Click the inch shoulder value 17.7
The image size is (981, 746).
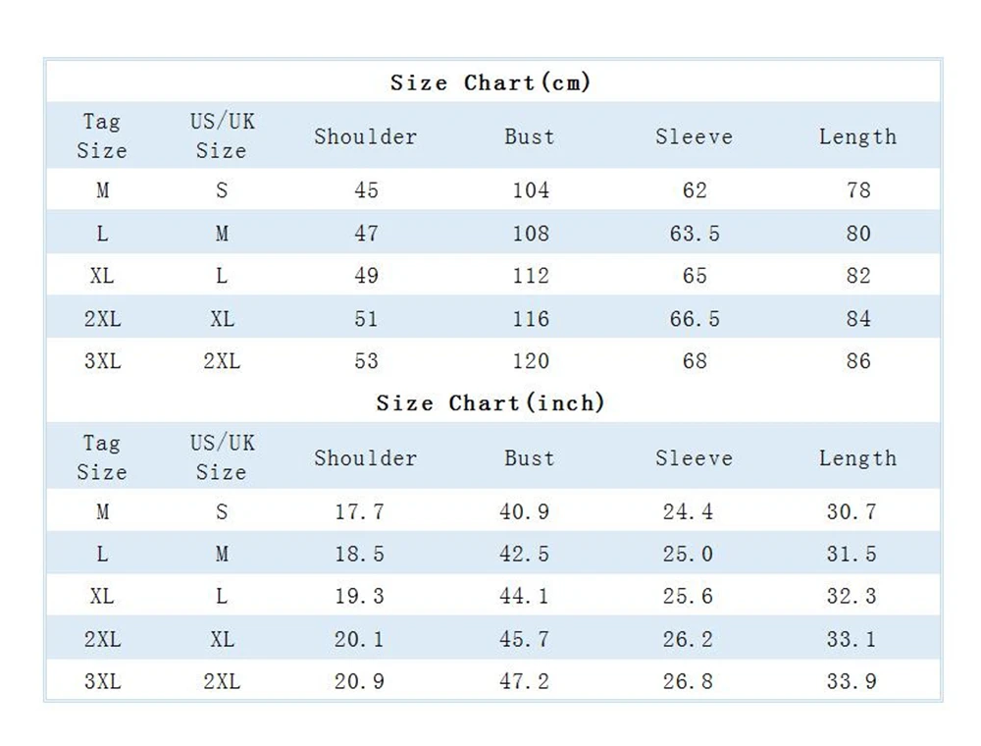click(x=359, y=511)
